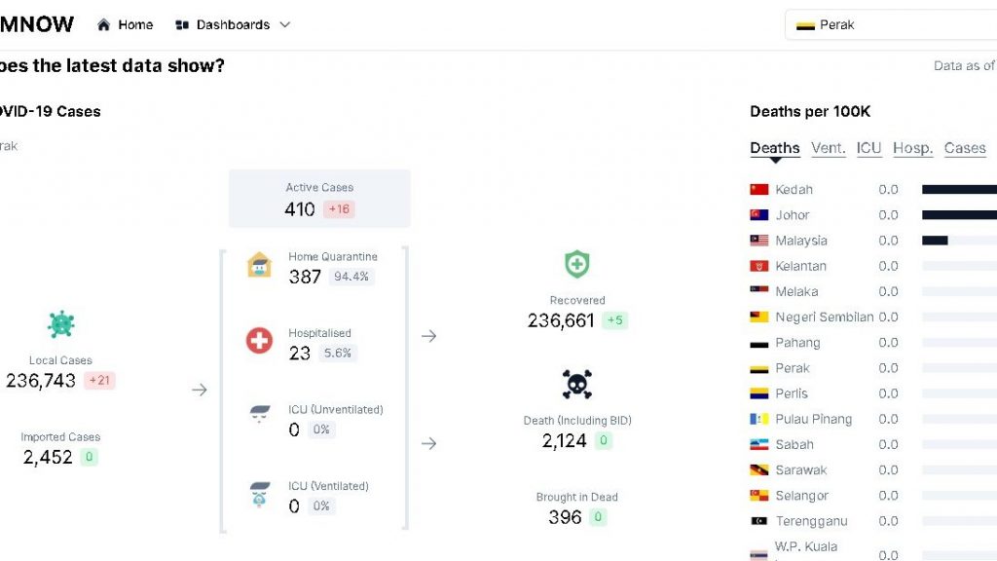997x561 pixels.
Task: Click the red Hospitalised cross icon
Action: [259, 340]
